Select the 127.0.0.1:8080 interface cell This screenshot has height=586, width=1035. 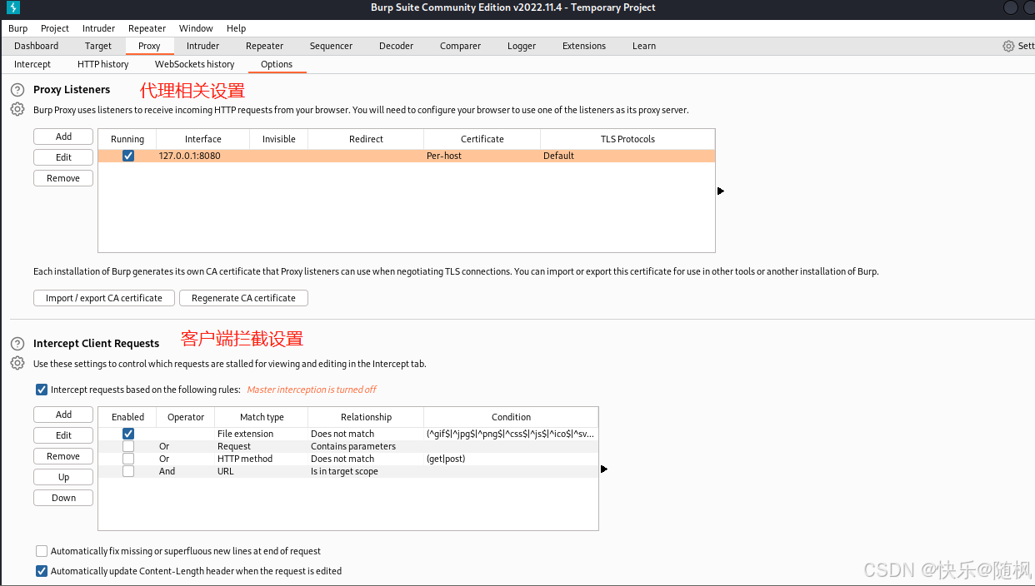click(x=203, y=156)
